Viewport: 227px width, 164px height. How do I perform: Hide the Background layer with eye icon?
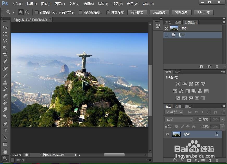click(167, 134)
